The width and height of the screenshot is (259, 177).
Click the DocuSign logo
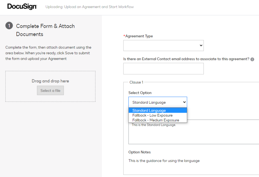[22, 7]
